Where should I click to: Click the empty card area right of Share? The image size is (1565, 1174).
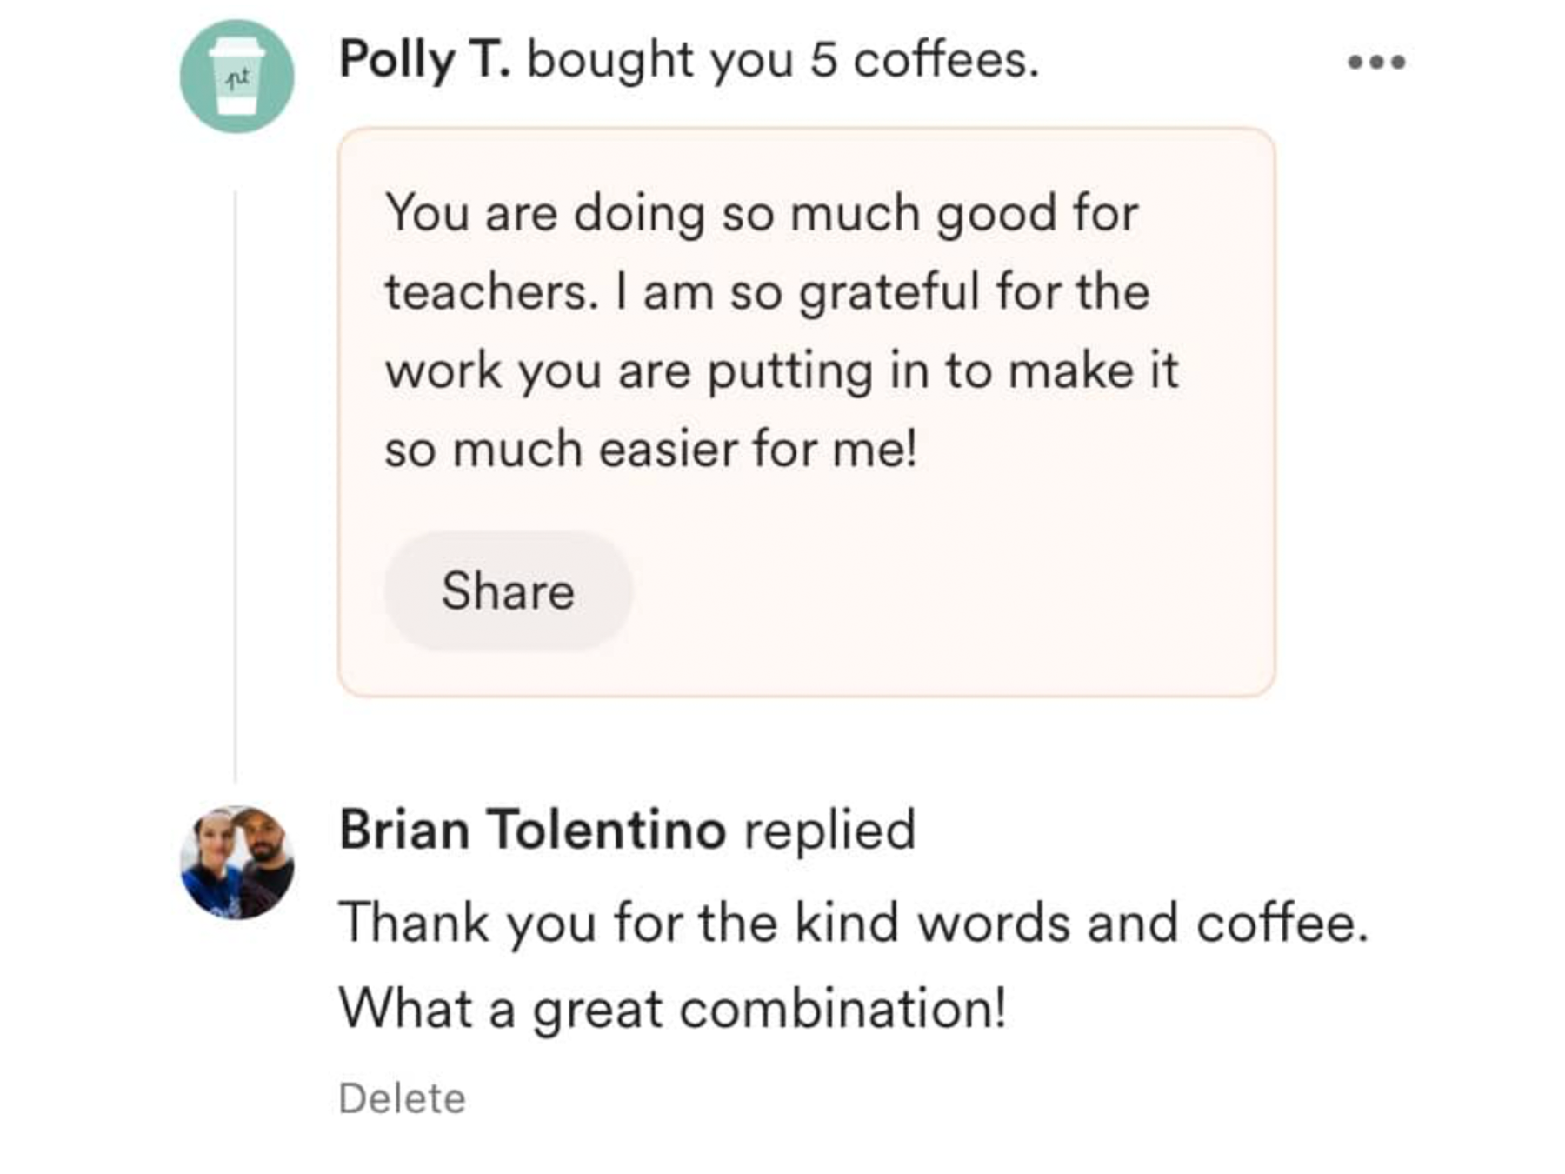tap(939, 591)
